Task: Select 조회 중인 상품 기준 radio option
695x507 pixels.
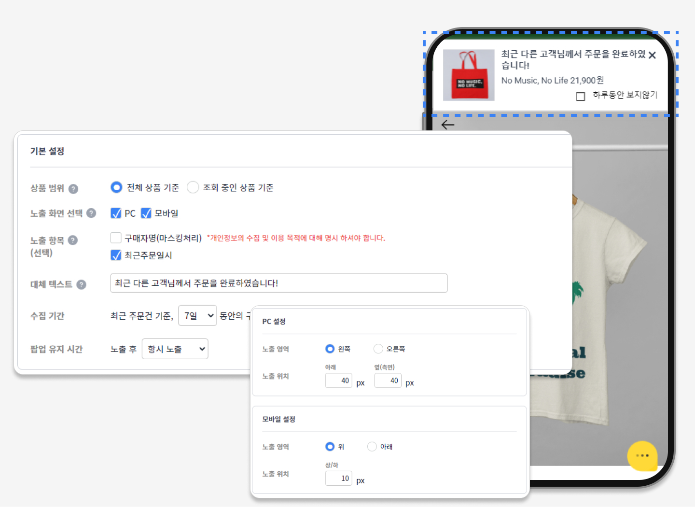Action: (x=193, y=187)
